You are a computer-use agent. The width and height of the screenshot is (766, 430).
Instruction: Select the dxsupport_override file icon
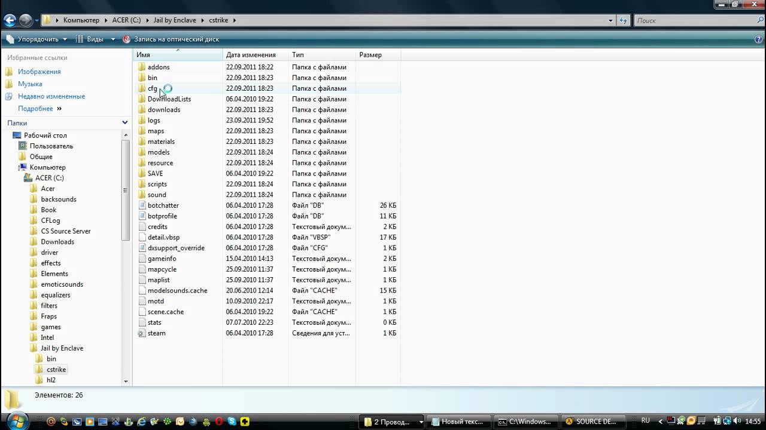(142, 248)
